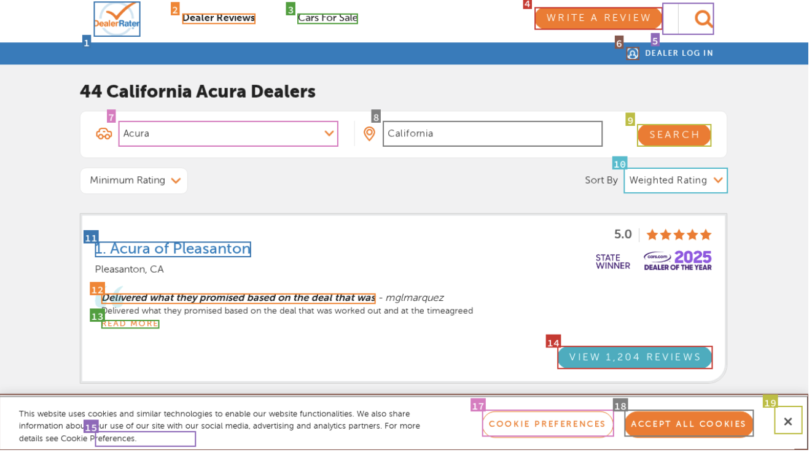Expand the Minimum Rating filter
The image size is (812, 458).
pyautogui.click(x=133, y=180)
